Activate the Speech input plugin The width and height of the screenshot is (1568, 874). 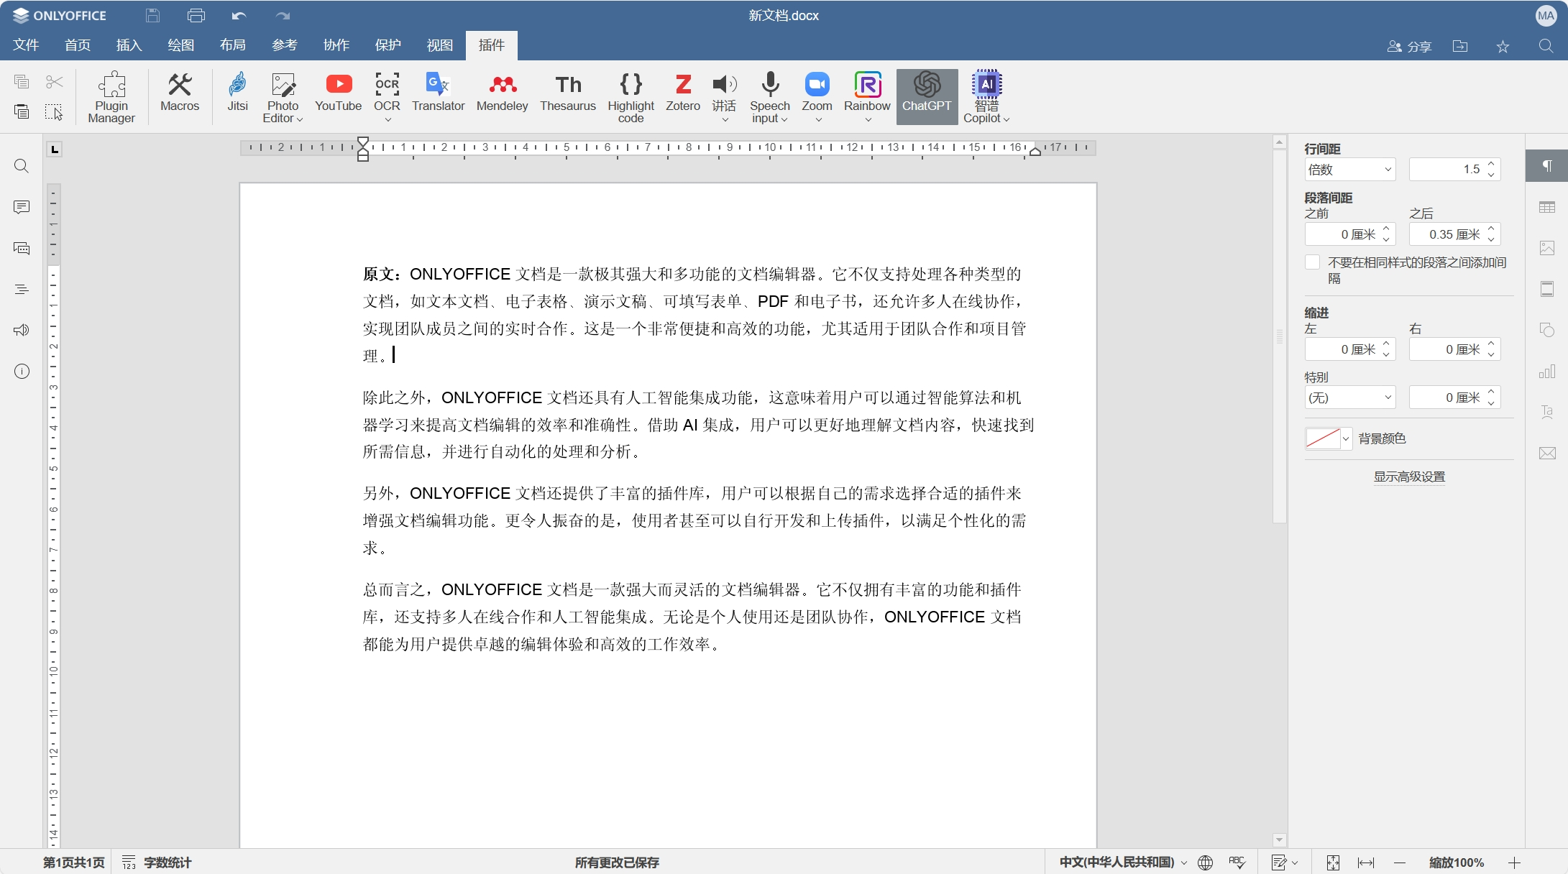(x=770, y=97)
